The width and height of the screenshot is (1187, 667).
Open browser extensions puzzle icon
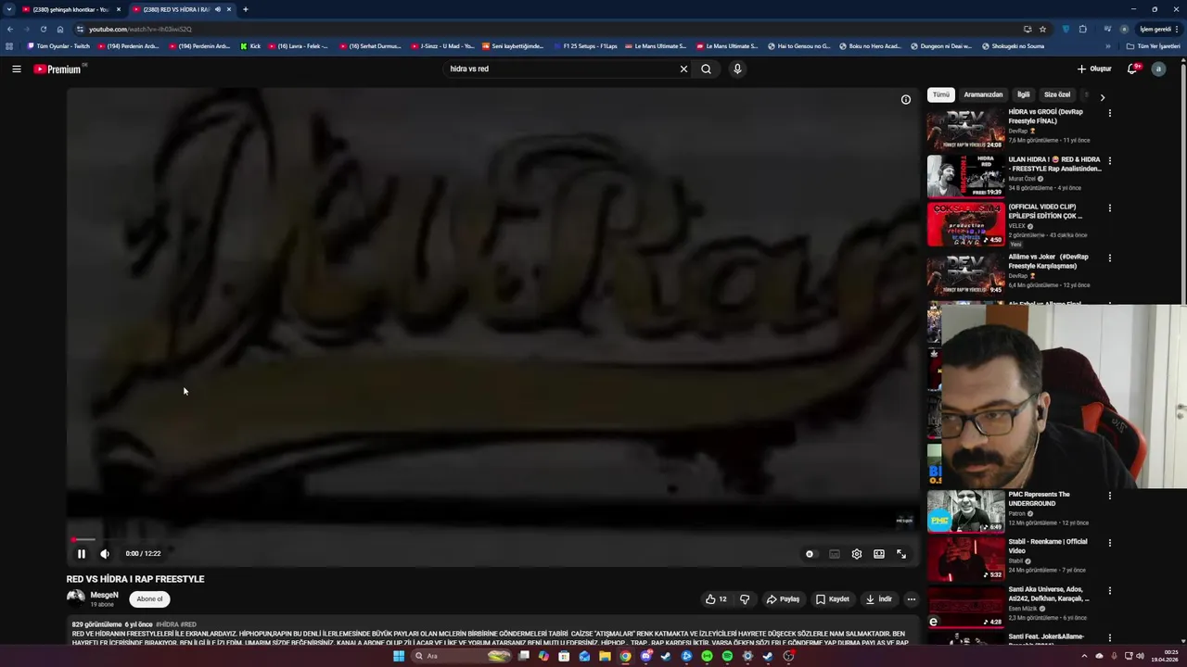click(x=1082, y=29)
